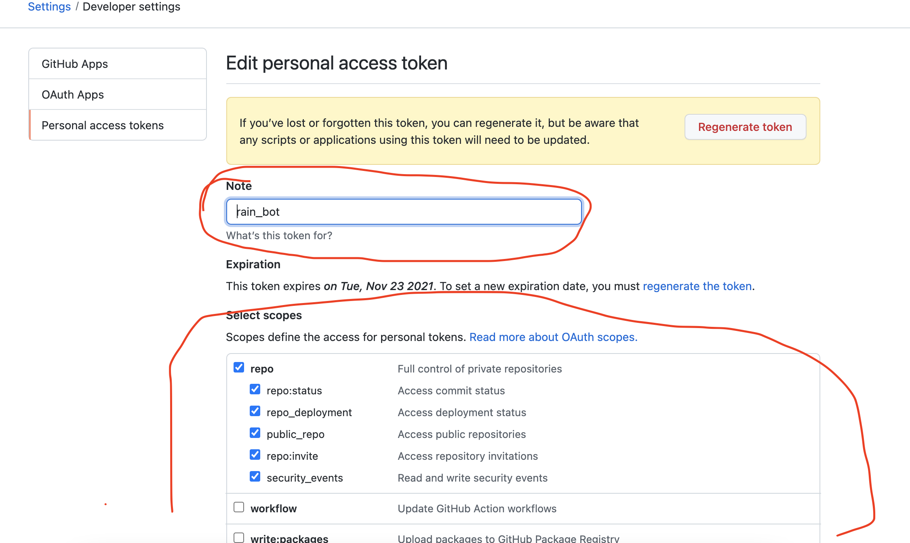Read more about OAuth scopes link

(x=553, y=337)
